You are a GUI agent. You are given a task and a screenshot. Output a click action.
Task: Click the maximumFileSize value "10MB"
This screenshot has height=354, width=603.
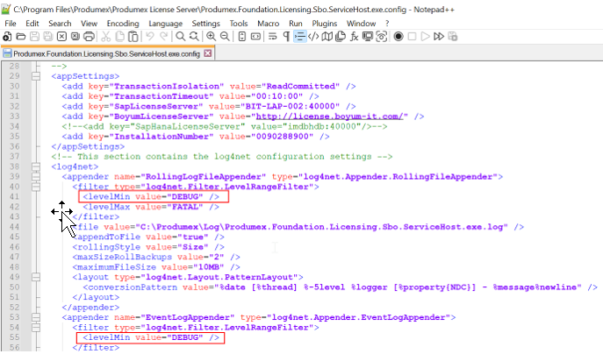208,267
